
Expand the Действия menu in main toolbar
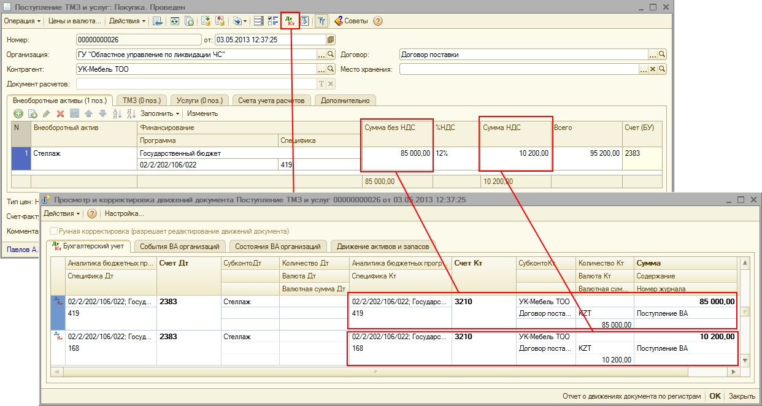point(127,21)
